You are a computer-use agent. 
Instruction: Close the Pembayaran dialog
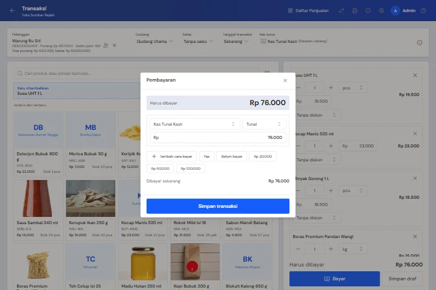tap(285, 80)
